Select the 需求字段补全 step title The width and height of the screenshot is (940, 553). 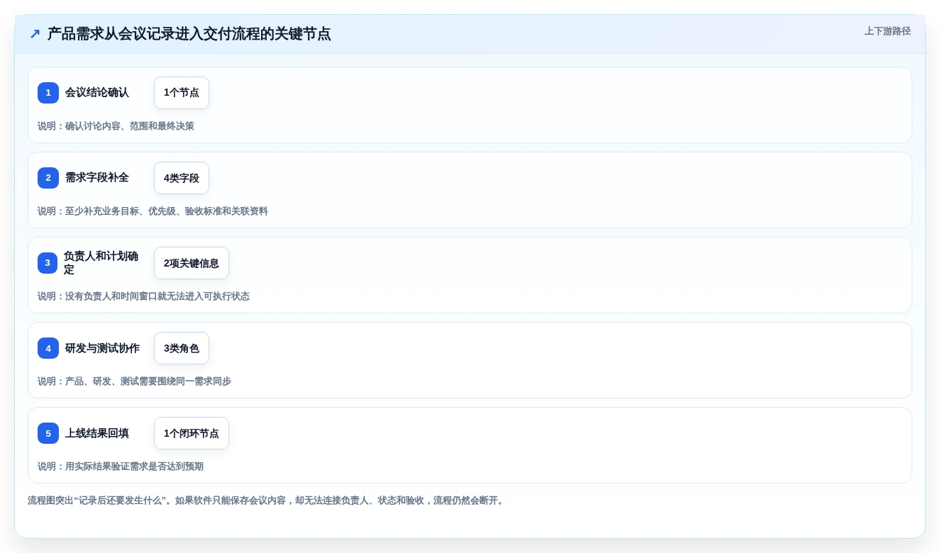tap(97, 178)
